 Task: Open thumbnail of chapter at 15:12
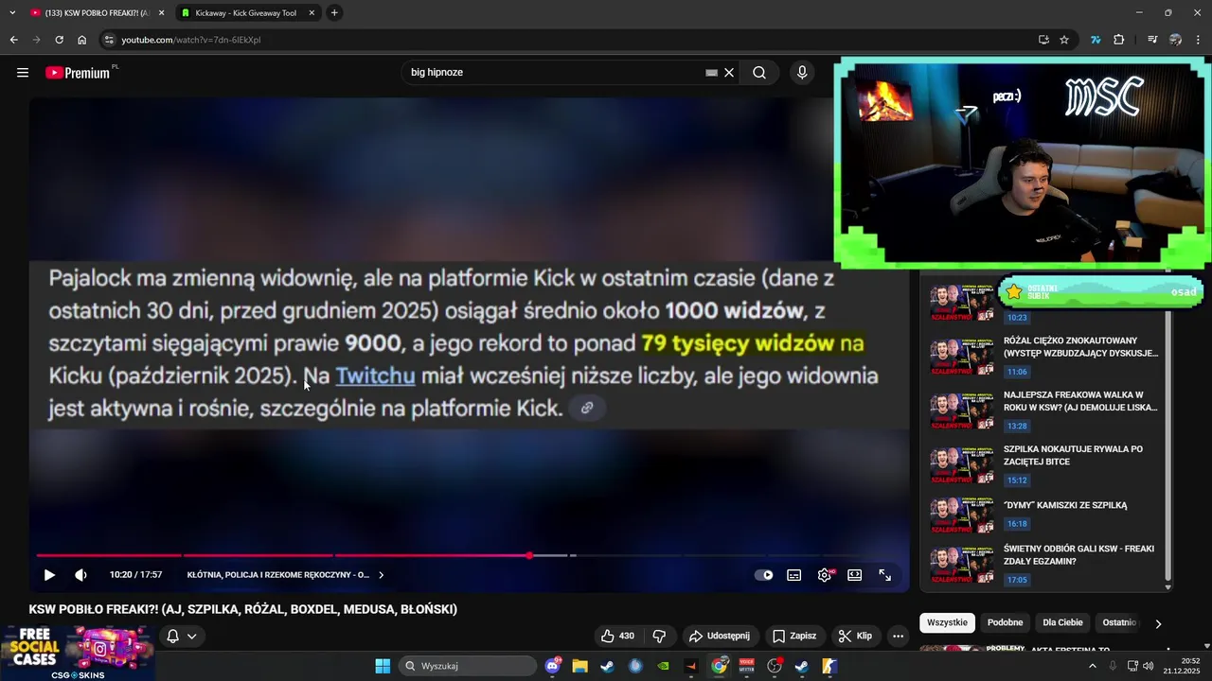click(x=961, y=464)
